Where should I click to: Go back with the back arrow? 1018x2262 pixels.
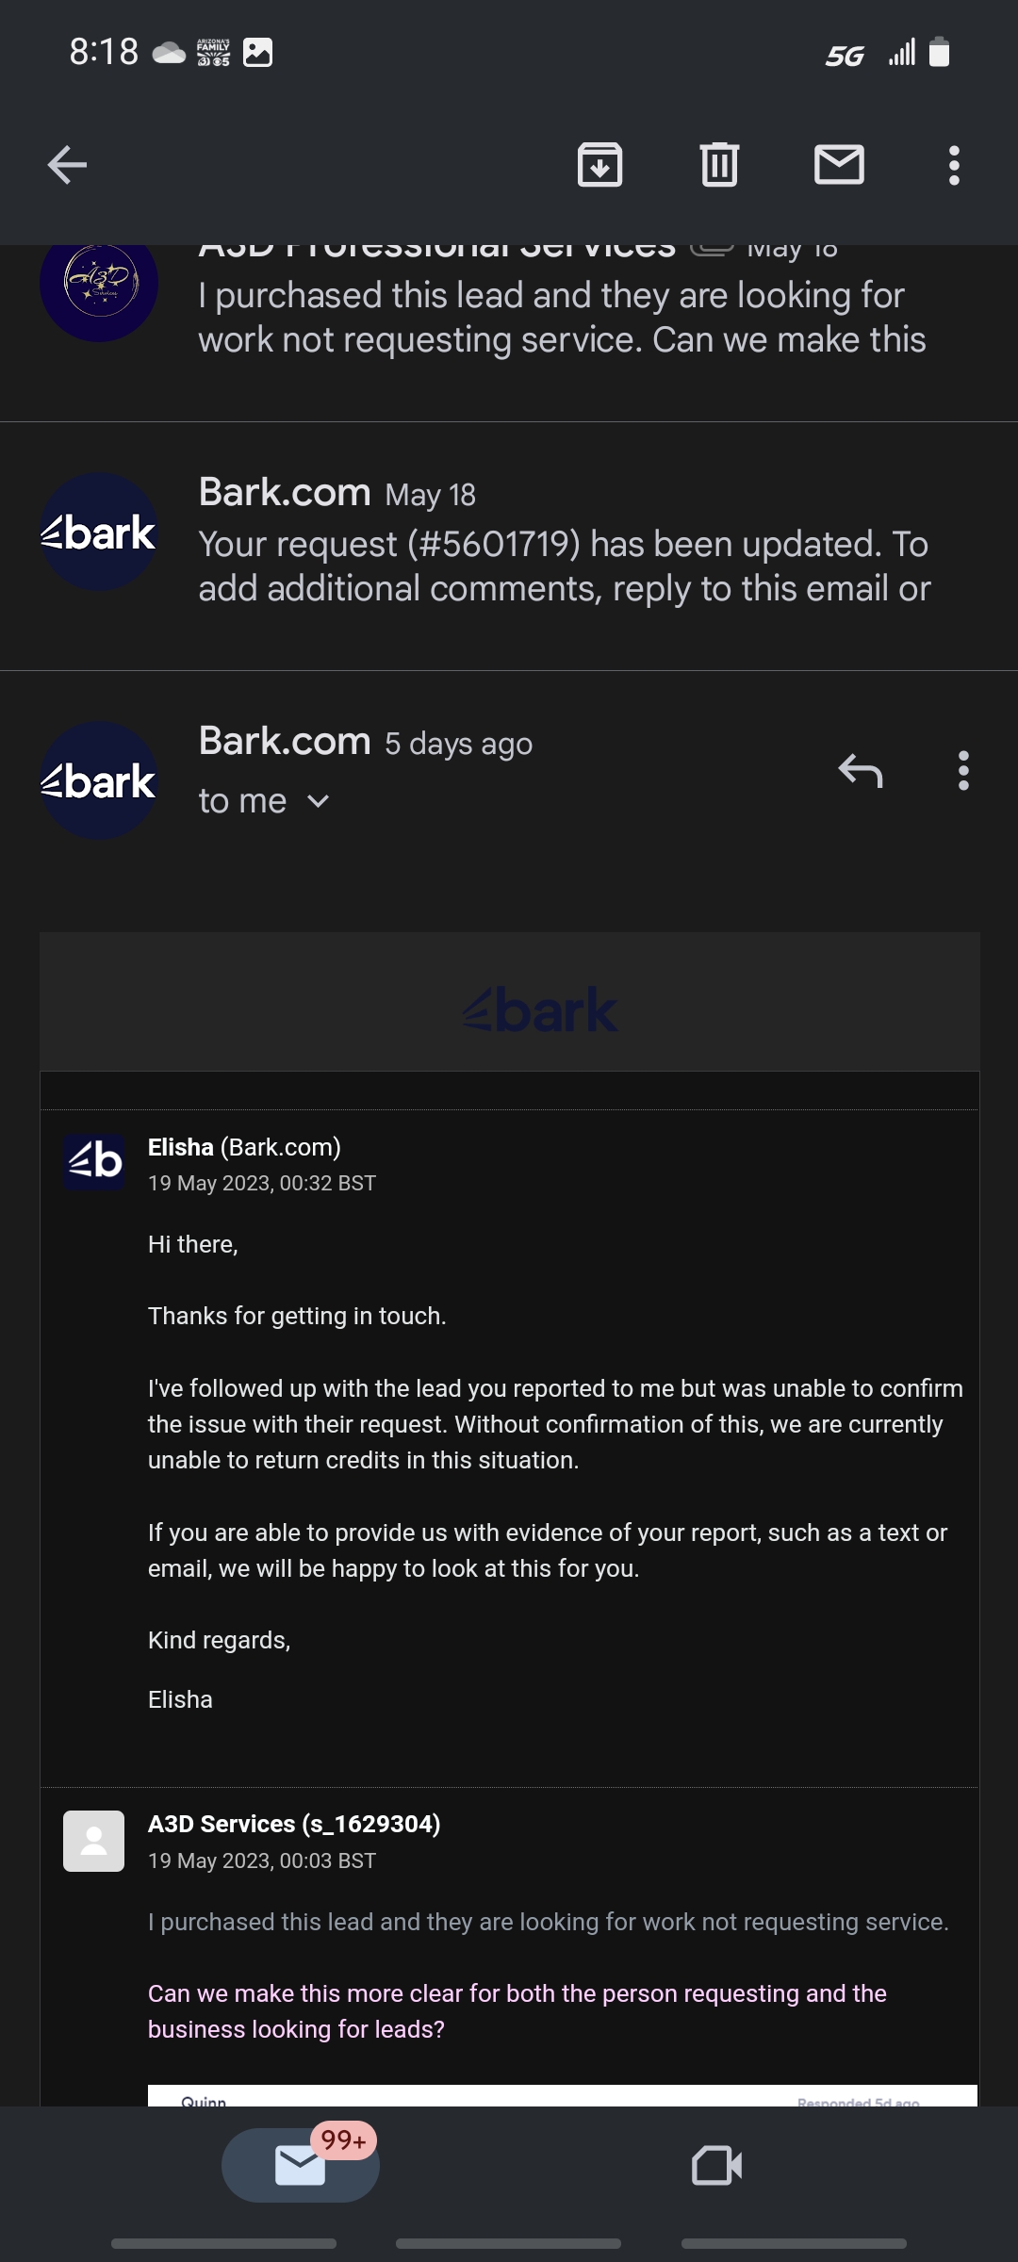64,164
